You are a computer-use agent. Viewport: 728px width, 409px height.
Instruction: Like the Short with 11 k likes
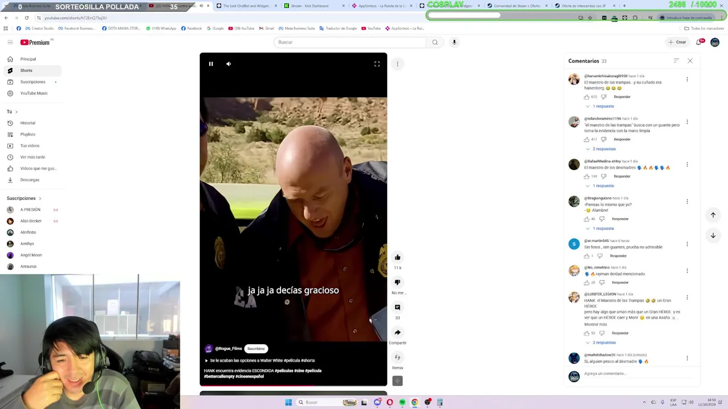click(398, 257)
